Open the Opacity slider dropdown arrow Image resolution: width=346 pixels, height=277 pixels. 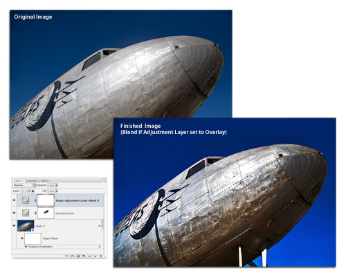(x=57, y=185)
